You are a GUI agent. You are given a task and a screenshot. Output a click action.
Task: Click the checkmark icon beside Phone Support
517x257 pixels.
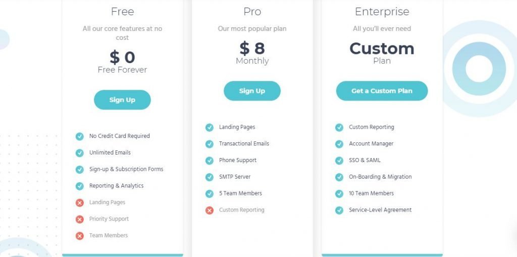pos(210,161)
